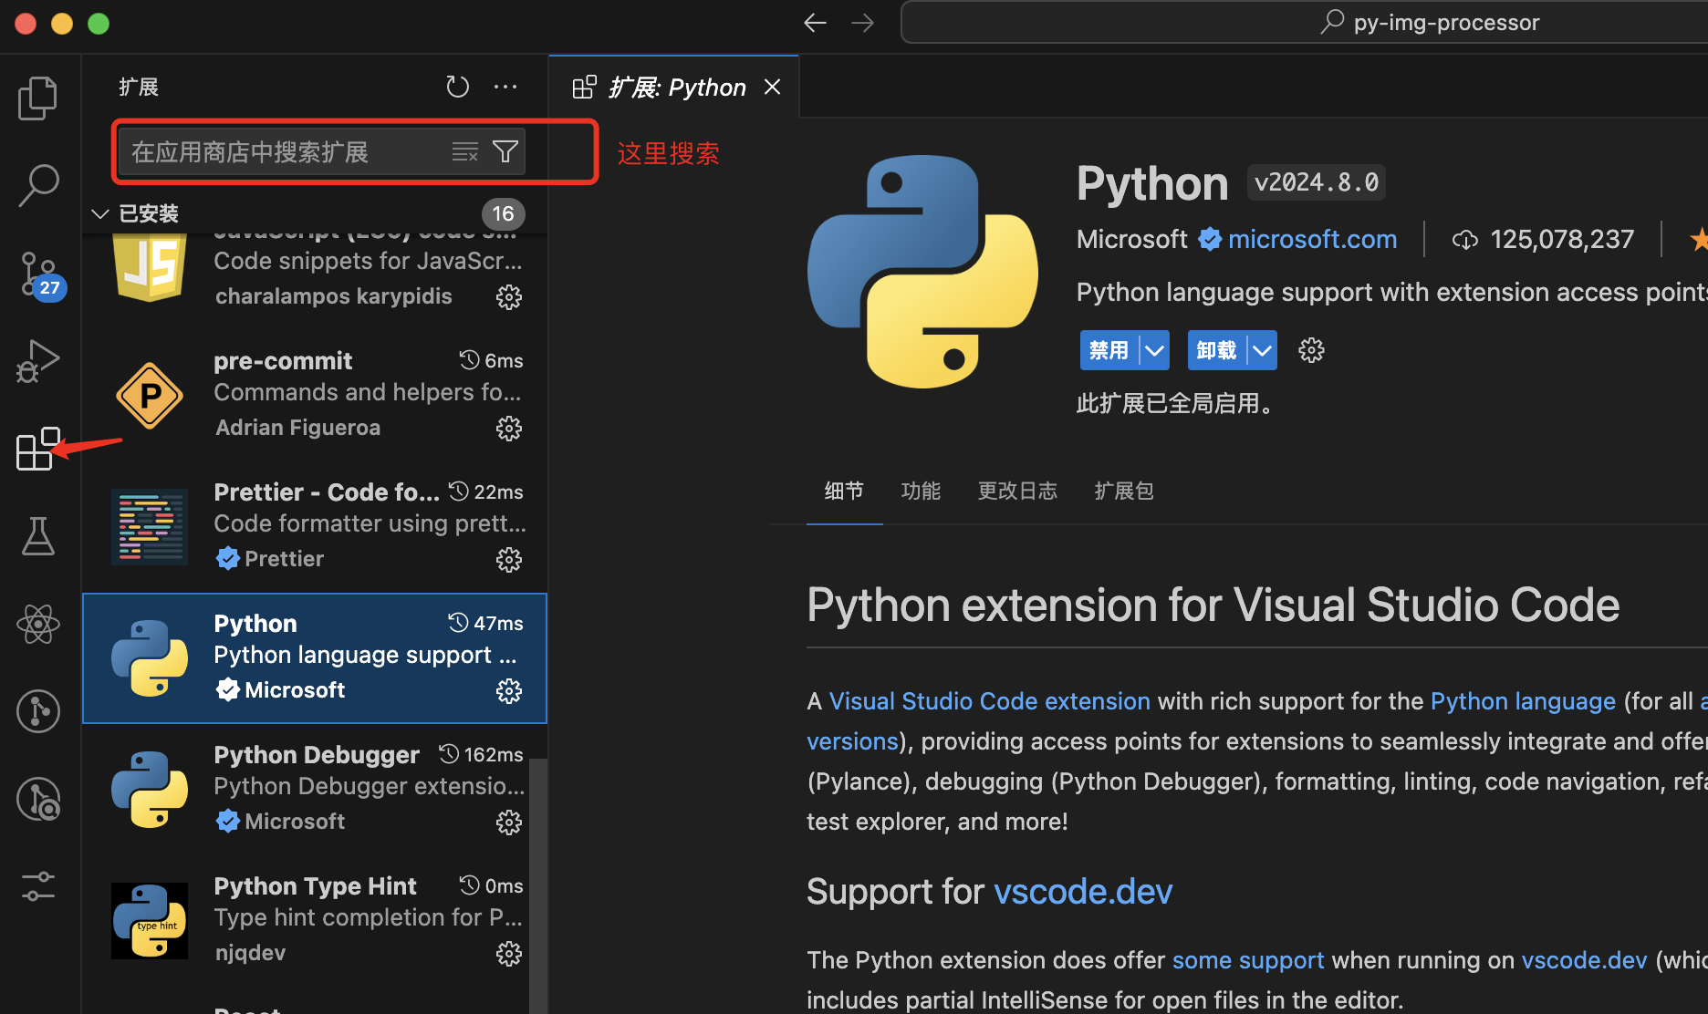Image resolution: width=1708 pixels, height=1014 pixels.
Task: Manage Python extension gear in list
Action: [508, 691]
